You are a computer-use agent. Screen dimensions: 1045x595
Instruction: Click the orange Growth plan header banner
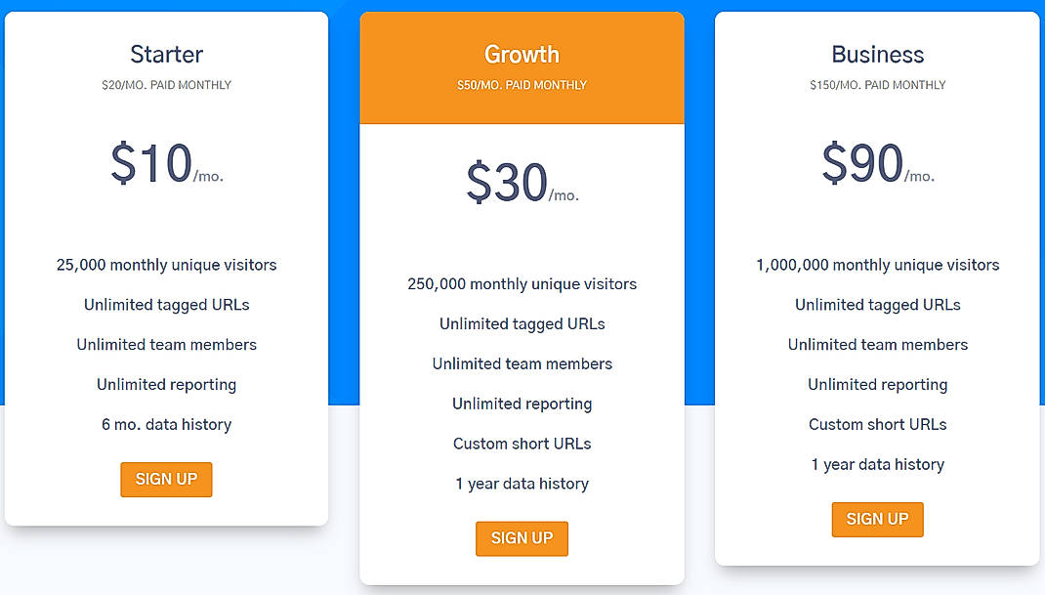[x=522, y=66]
